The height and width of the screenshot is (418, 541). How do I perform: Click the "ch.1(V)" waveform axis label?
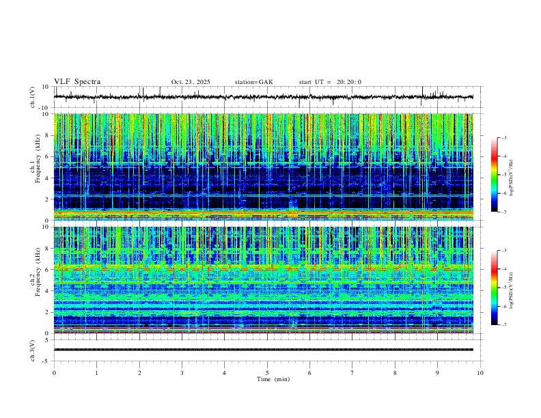pyautogui.click(x=33, y=97)
